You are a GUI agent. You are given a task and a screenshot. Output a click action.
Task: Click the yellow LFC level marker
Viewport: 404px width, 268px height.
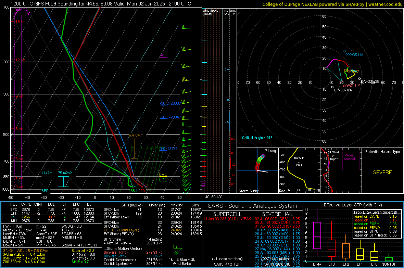pos(163,175)
